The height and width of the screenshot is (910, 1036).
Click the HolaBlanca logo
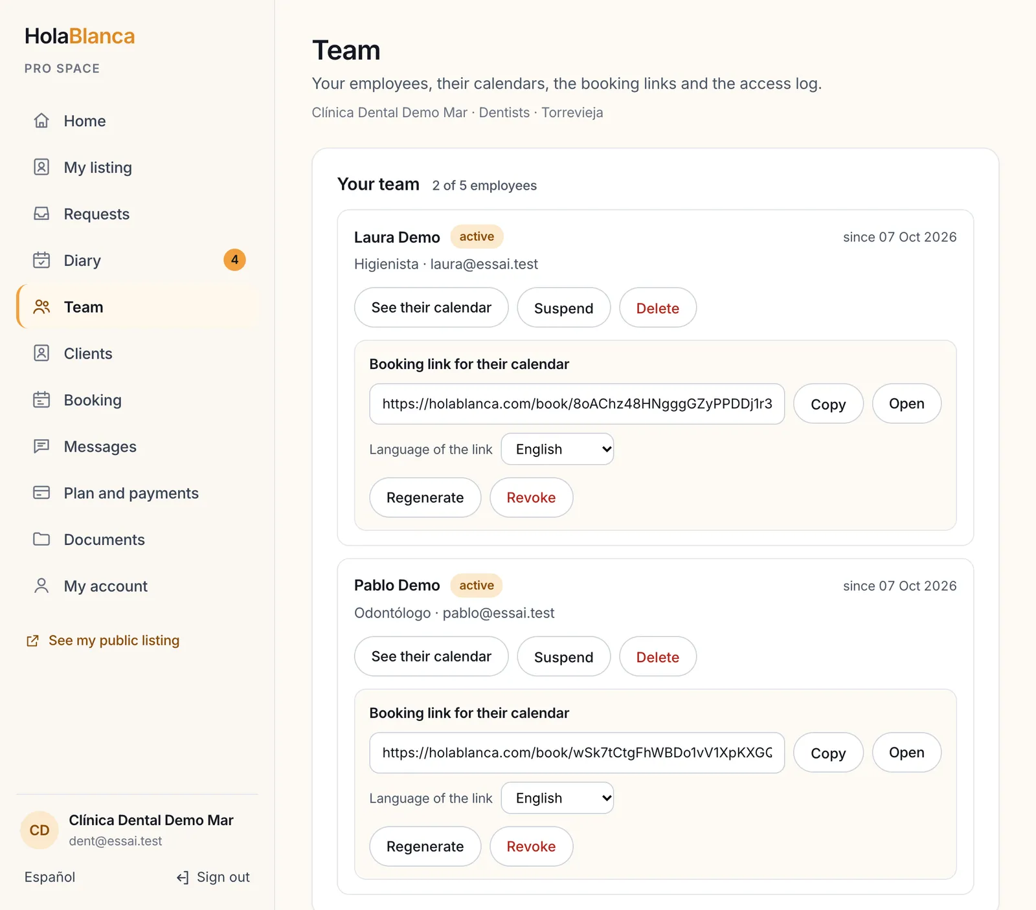[80, 36]
